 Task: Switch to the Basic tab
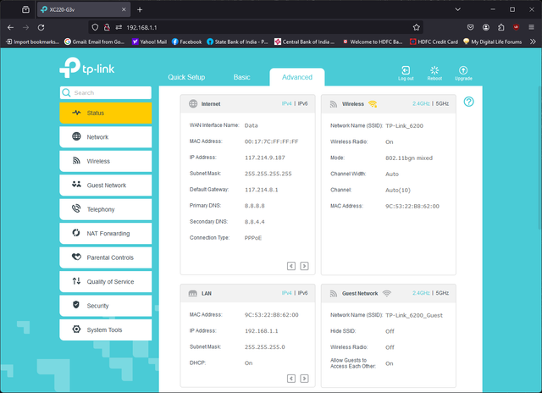pyautogui.click(x=241, y=77)
